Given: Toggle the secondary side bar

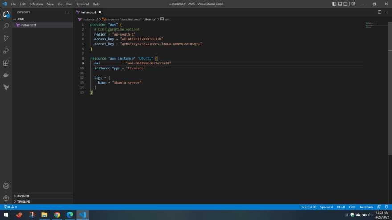Looking at the screenshot, I should pos(346,4).
